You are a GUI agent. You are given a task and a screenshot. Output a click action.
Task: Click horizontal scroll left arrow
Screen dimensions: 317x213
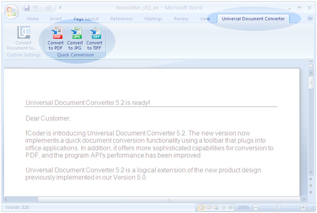coord(6,199)
